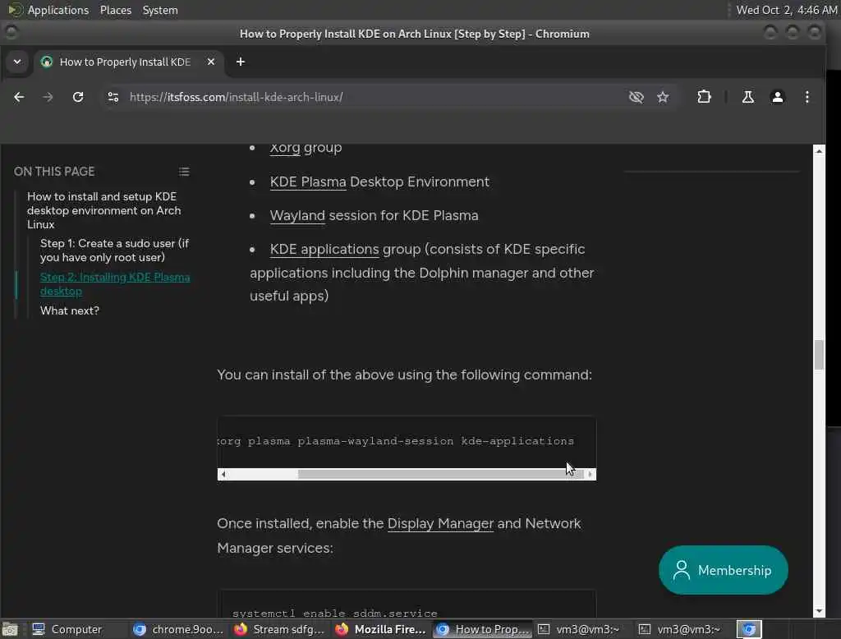Click page scrollbar up arrow

click(x=819, y=151)
